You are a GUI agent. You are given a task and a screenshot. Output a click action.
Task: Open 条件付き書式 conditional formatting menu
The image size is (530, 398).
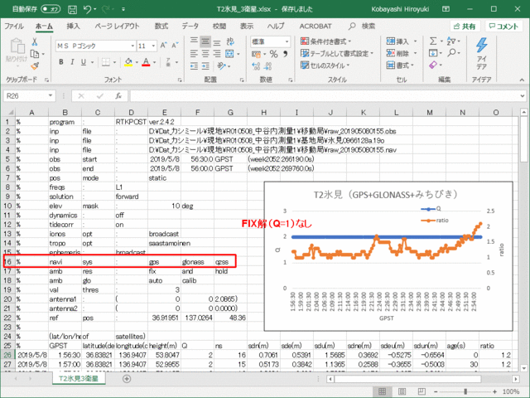click(x=325, y=41)
